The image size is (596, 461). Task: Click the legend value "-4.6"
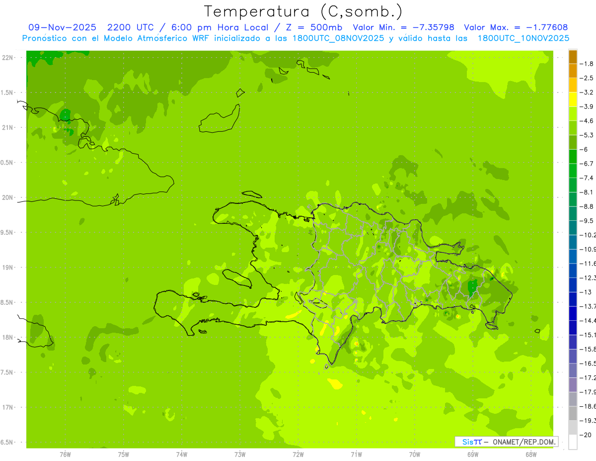point(588,121)
